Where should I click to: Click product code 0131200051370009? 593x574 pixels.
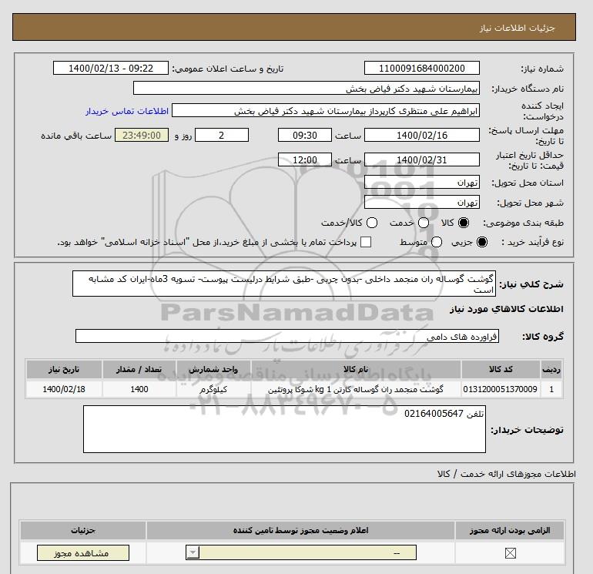pos(501,389)
